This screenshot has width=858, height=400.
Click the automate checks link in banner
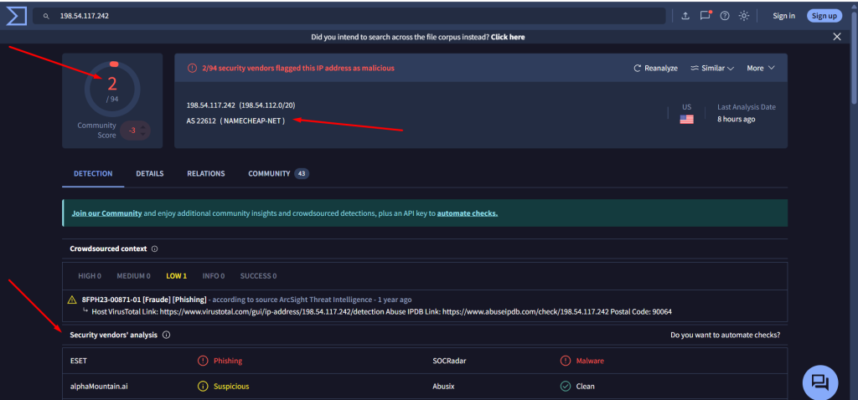468,213
